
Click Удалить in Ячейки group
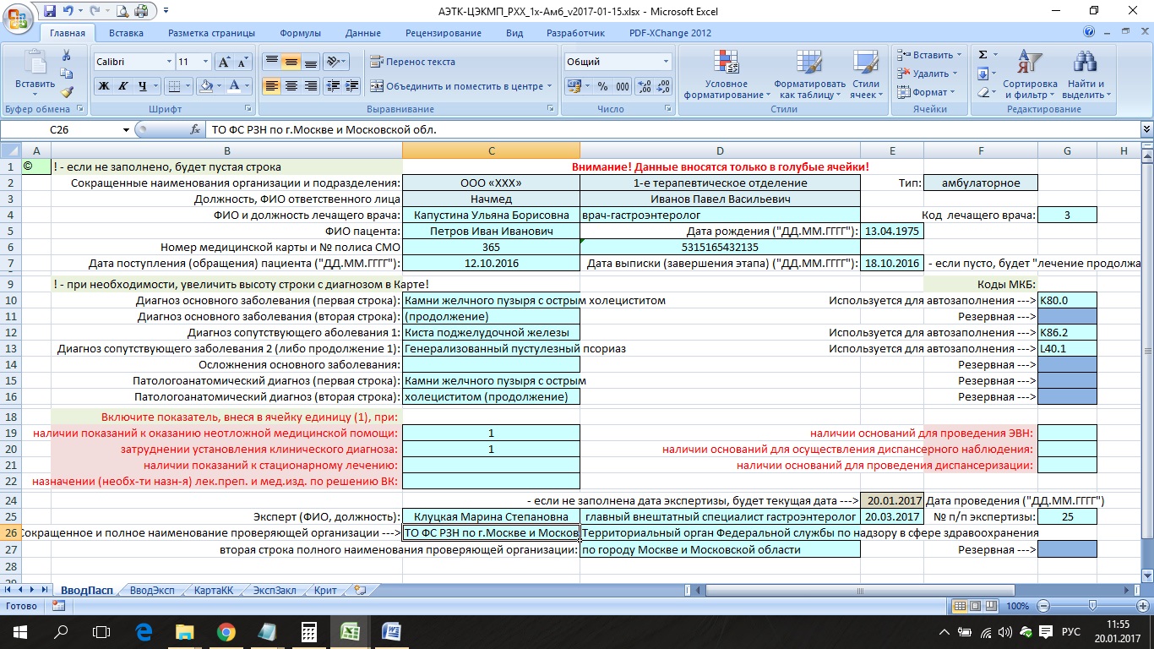[927, 74]
